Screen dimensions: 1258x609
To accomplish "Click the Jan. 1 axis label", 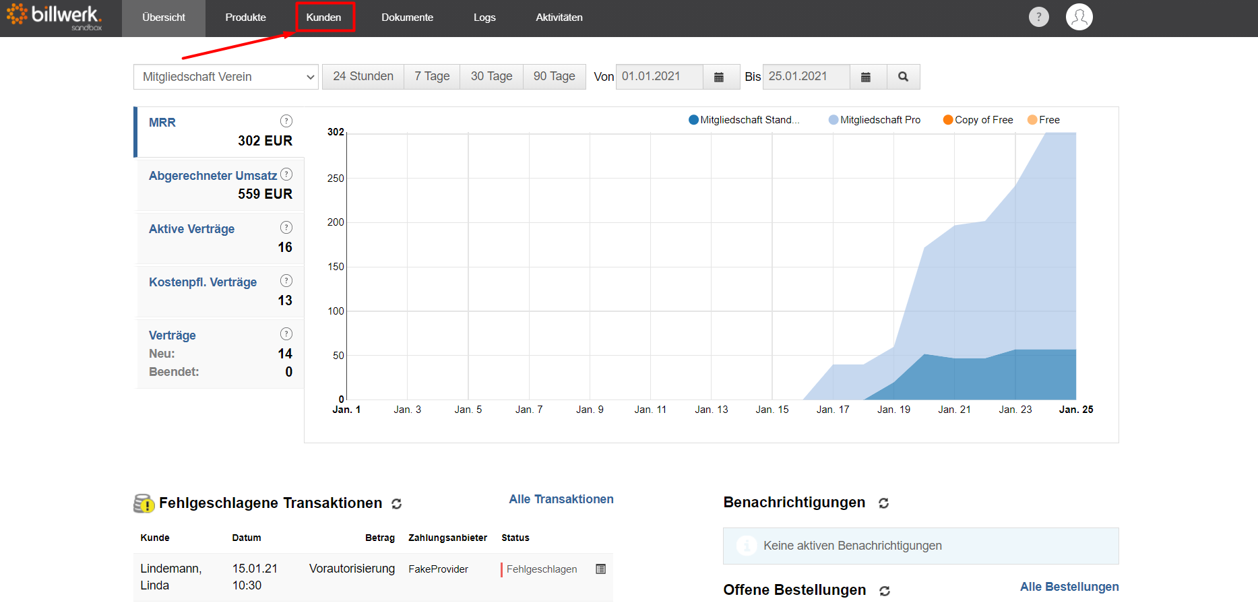I will [x=346, y=410].
